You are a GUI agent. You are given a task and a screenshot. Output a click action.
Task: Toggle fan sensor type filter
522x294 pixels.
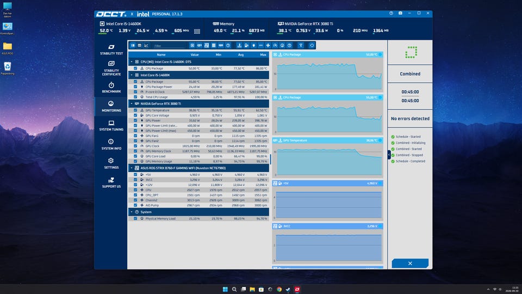[x=268, y=45]
